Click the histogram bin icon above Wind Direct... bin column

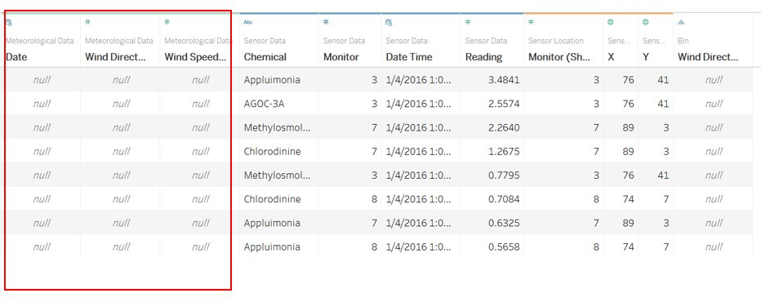tap(681, 22)
